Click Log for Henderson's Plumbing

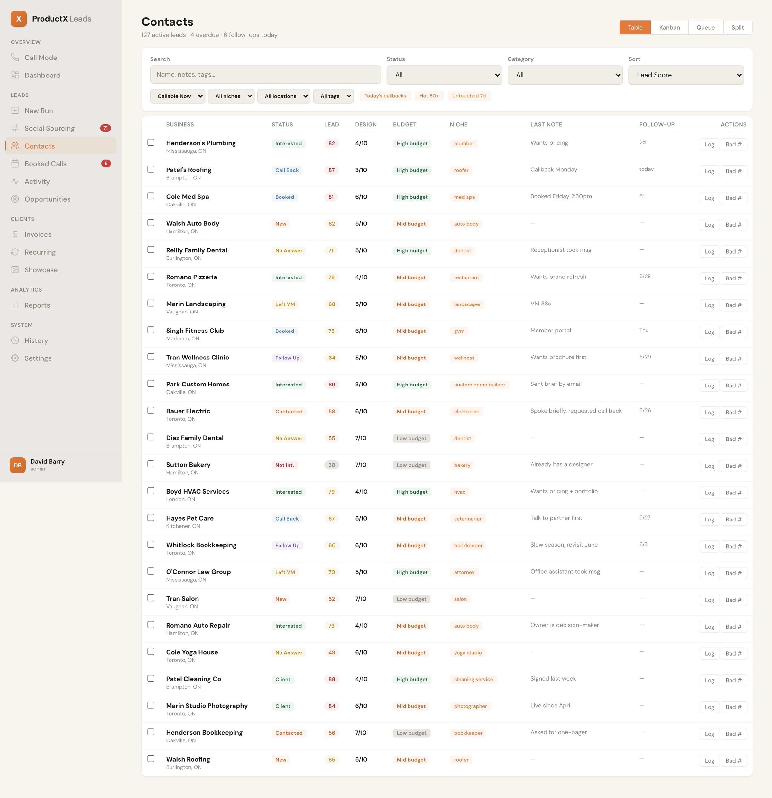pos(709,145)
